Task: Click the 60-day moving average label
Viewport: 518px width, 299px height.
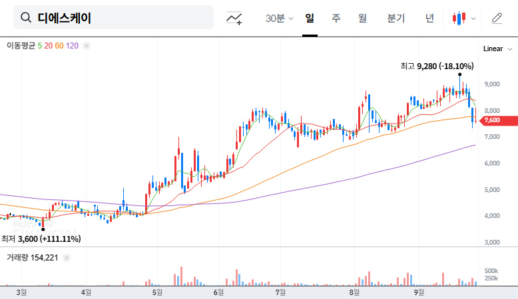Action: coord(59,46)
